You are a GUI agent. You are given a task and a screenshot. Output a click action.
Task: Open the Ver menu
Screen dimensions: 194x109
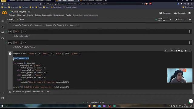point(24,15)
